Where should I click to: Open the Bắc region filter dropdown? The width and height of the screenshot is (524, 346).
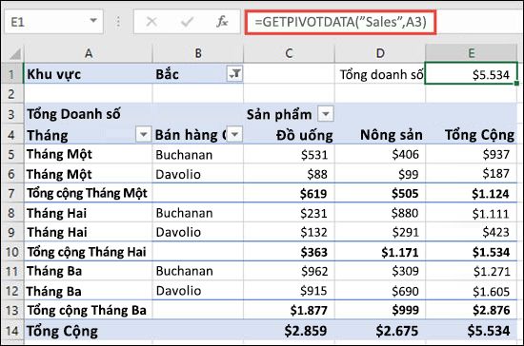[234, 73]
